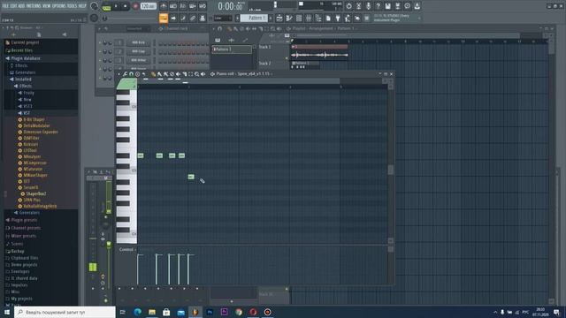Select Pattern 1 in Playlist picker panel
This screenshot has height=318, width=566.
pyautogui.click(x=232, y=49)
